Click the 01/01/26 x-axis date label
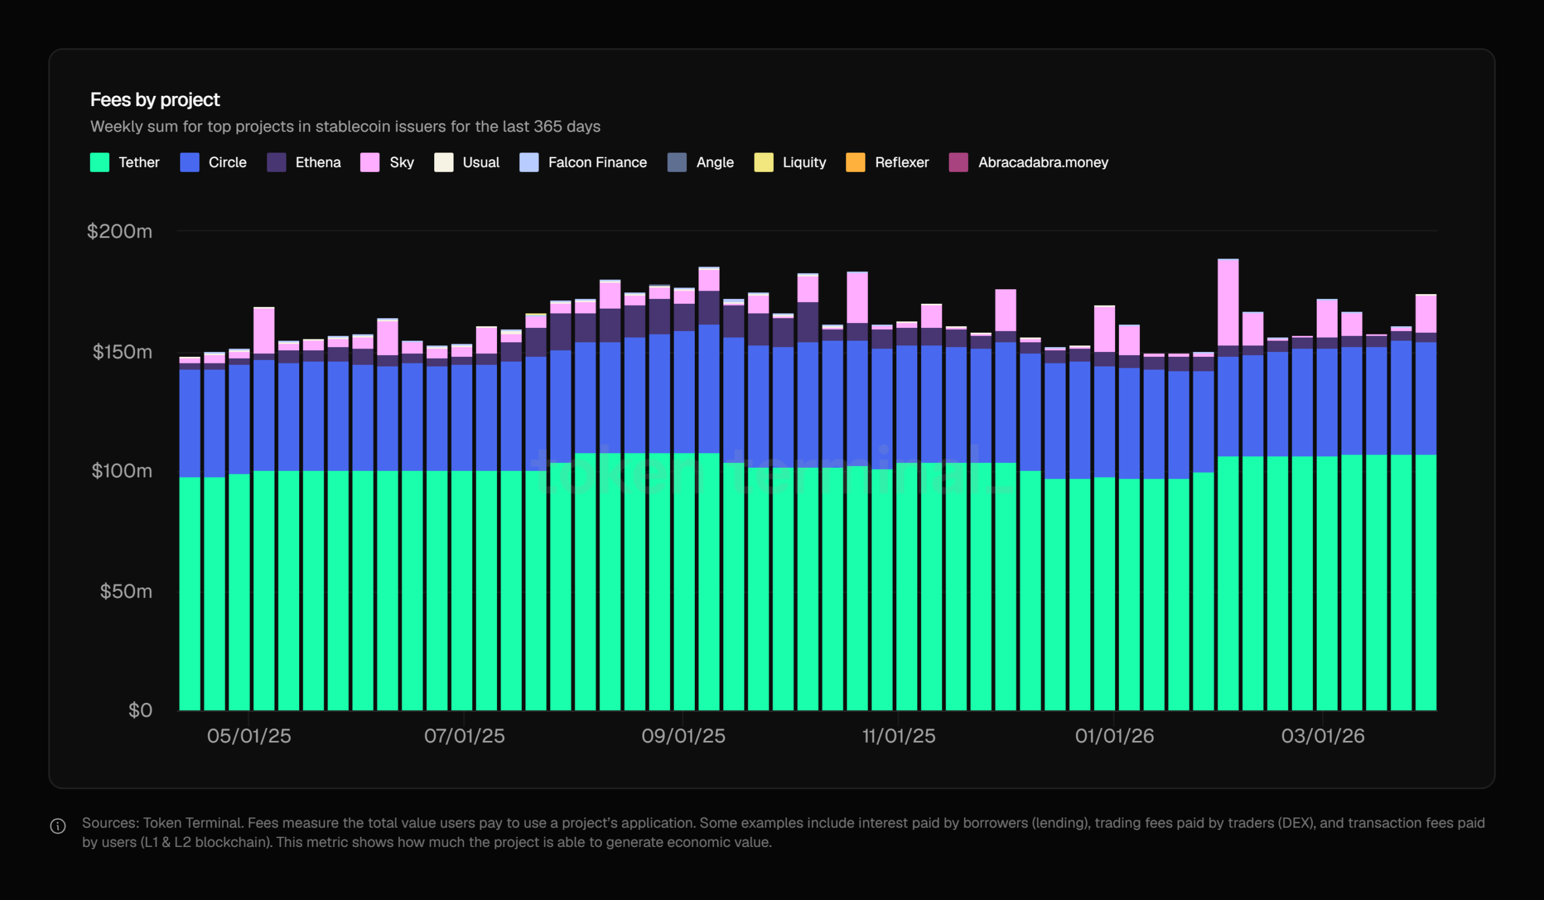The height and width of the screenshot is (900, 1544). pyautogui.click(x=1114, y=735)
